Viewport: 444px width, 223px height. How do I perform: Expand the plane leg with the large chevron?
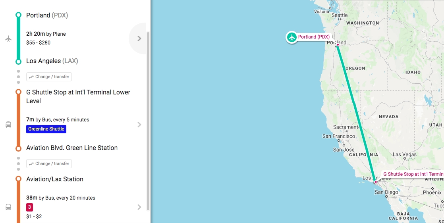pyautogui.click(x=139, y=38)
